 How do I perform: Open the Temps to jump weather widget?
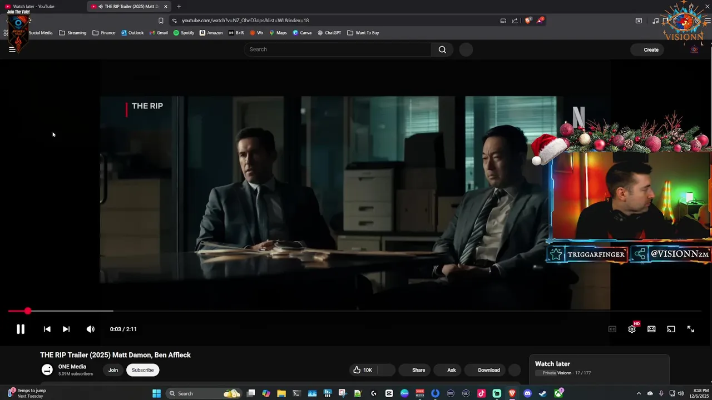[27, 393]
